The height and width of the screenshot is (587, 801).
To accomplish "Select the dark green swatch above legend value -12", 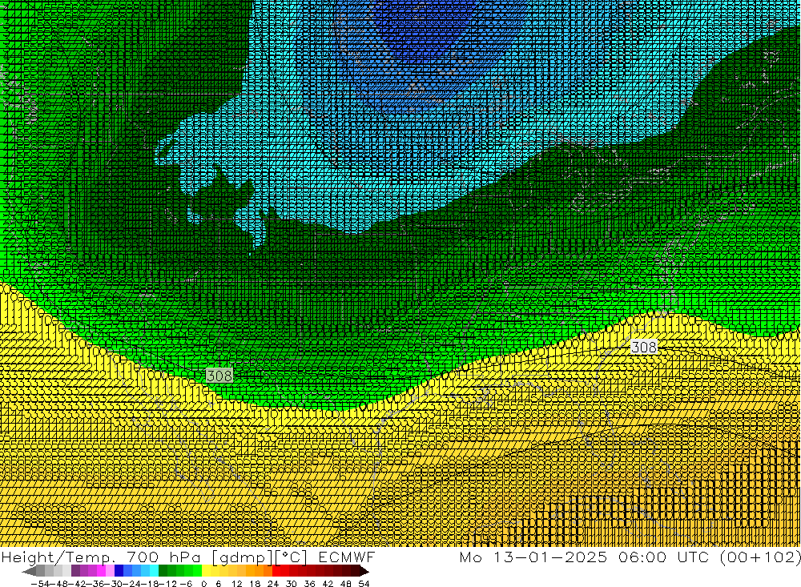I will pyautogui.click(x=163, y=572).
